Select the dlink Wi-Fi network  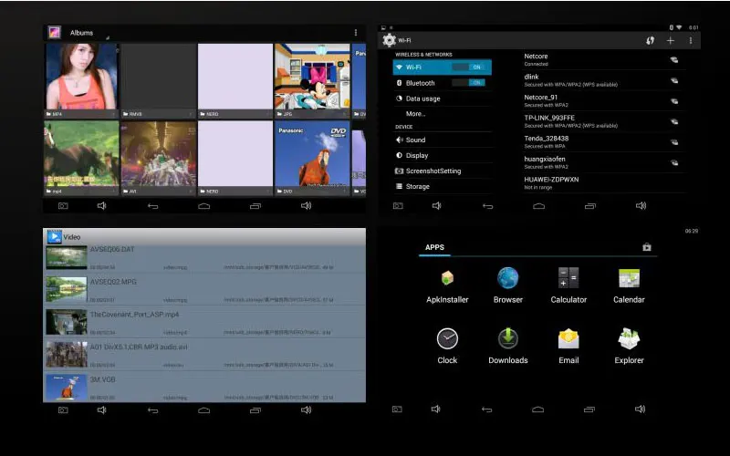click(603, 80)
